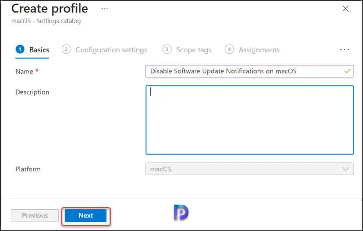Click the "Create profile" heading
Viewport: 363px width, 231px height.
tap(50, 8)
